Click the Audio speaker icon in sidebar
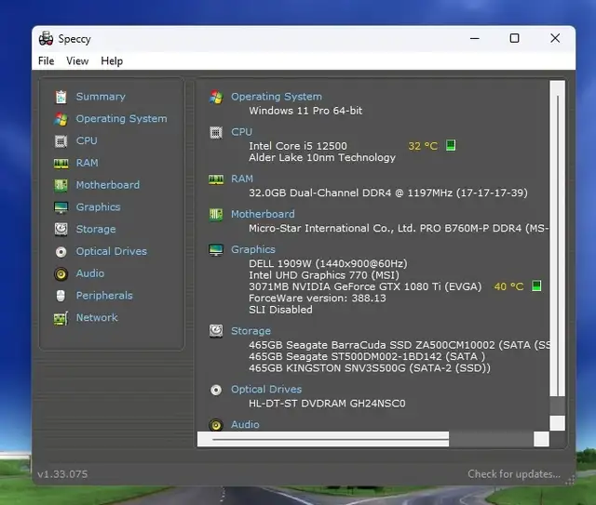Viewport: 596px width, 505px height. pyautogui.click(x=61, y=273)
